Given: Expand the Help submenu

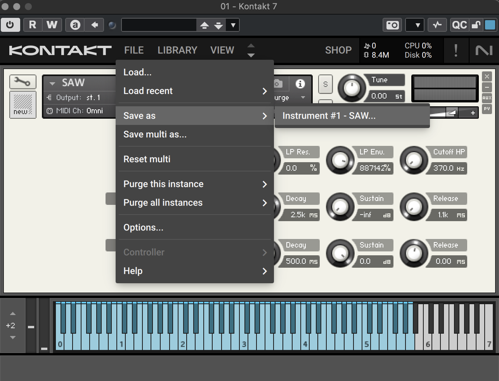Looking at the screenshot, I should [195, 271].
